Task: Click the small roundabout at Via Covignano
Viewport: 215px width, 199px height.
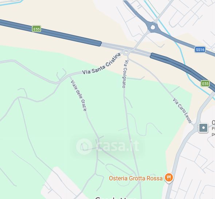Action: 126,52
